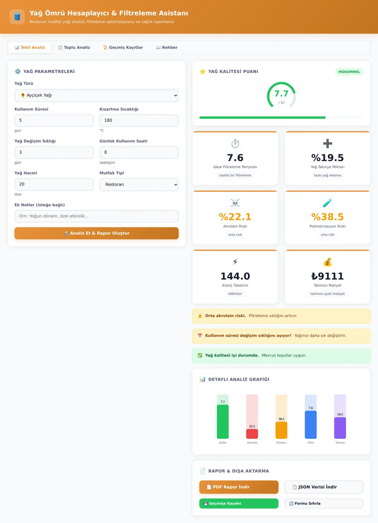Click the orange Polimer. bar in chart
The height and width of the screenshot is (523, 378).
[x=281, y=430]
